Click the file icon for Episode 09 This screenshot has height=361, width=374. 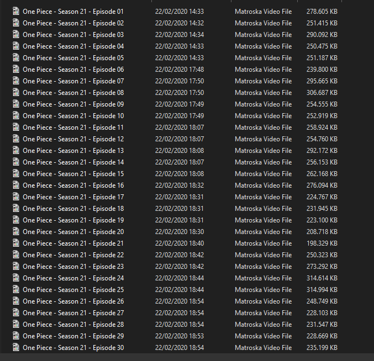pos(16,104)
